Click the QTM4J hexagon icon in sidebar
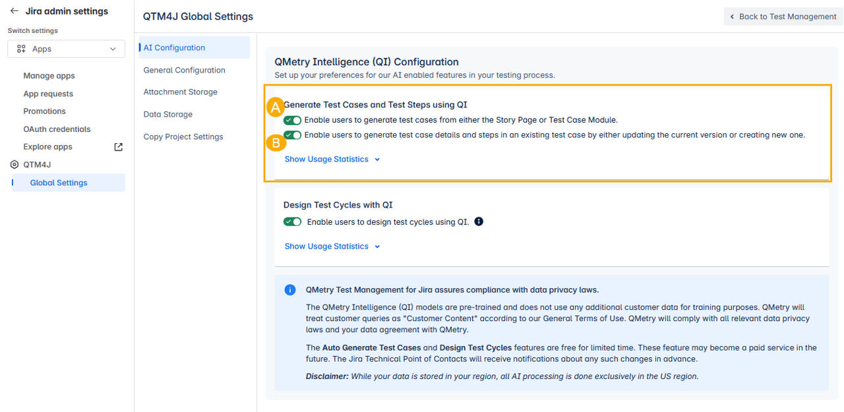 pos(15,165)
